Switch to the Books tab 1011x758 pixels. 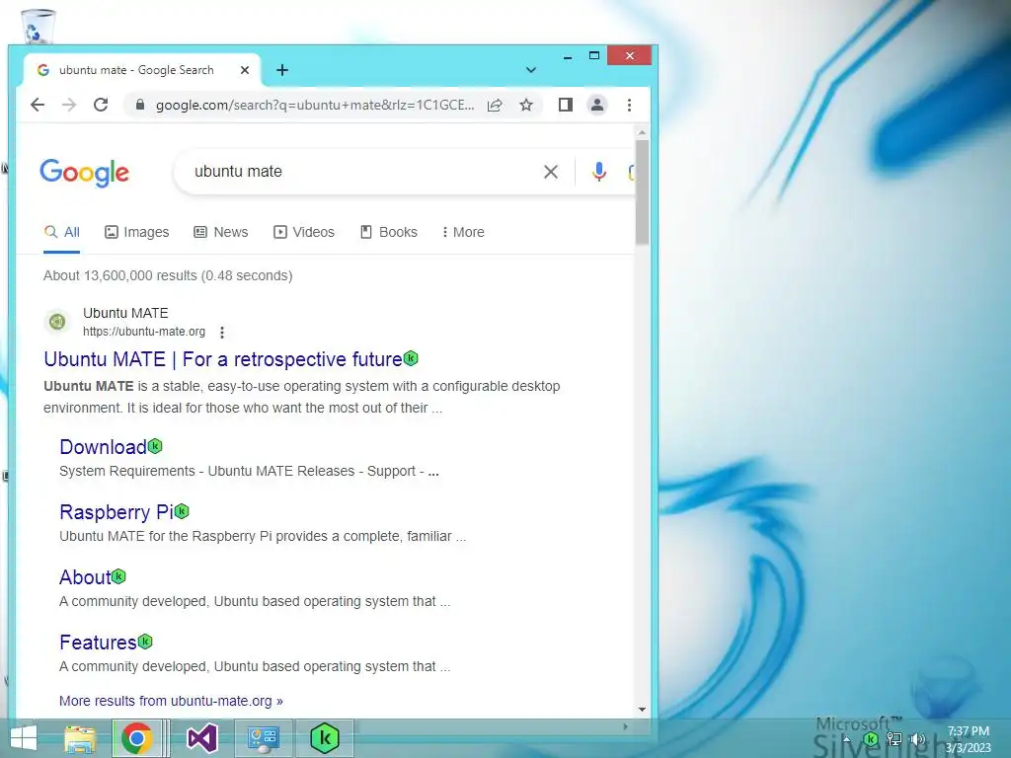coord(389,232)
